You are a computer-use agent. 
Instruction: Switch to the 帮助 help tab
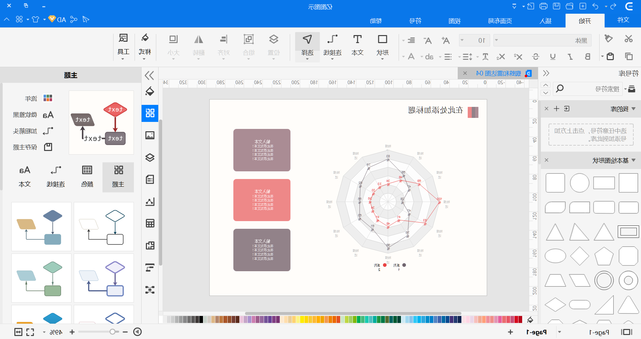coord(376,21)
